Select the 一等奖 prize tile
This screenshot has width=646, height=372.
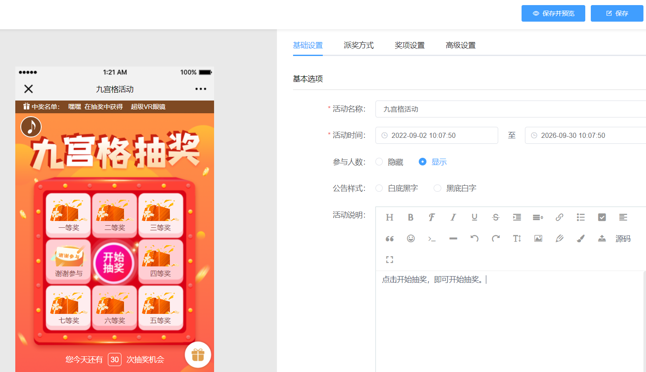coord(68,215)
